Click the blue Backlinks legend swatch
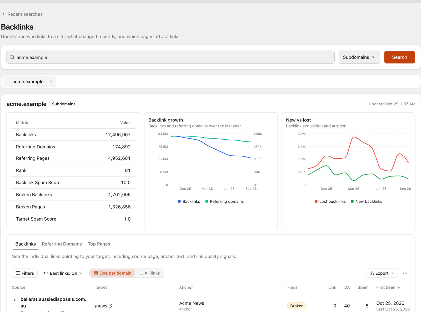The width and height of the screenshot is (421, 312). pos(179,202)
